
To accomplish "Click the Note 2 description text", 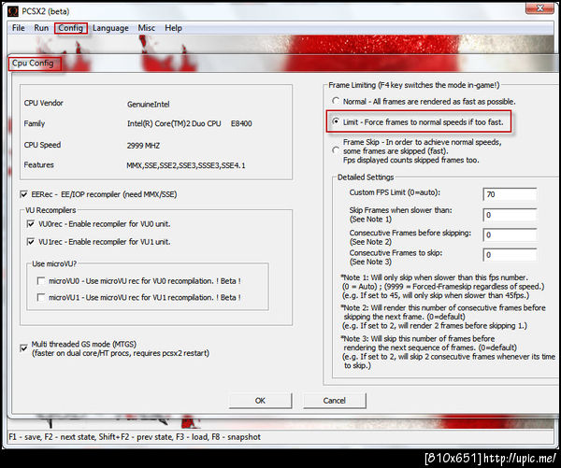I will (x=443, y=317).
